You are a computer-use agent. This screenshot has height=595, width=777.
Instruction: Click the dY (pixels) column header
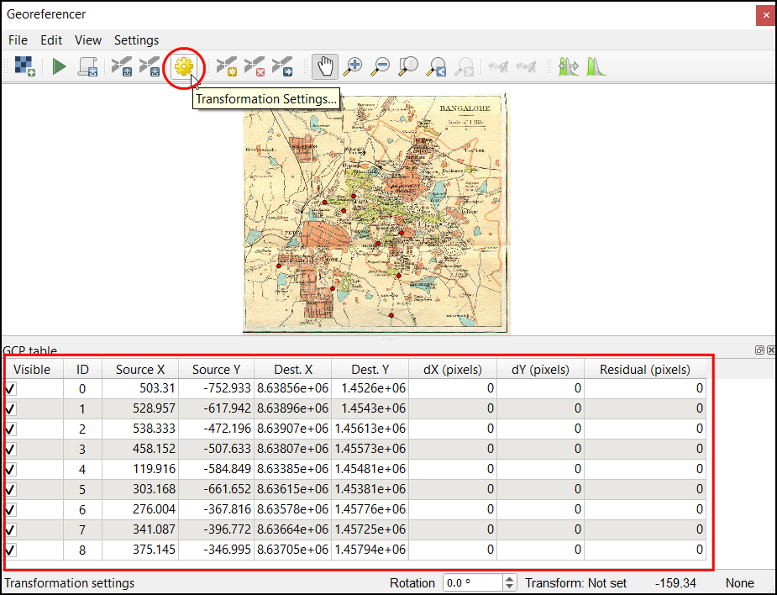541,370
